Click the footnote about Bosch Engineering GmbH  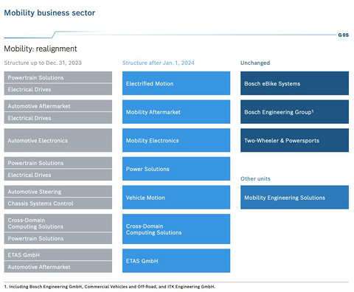coord(110,287)
